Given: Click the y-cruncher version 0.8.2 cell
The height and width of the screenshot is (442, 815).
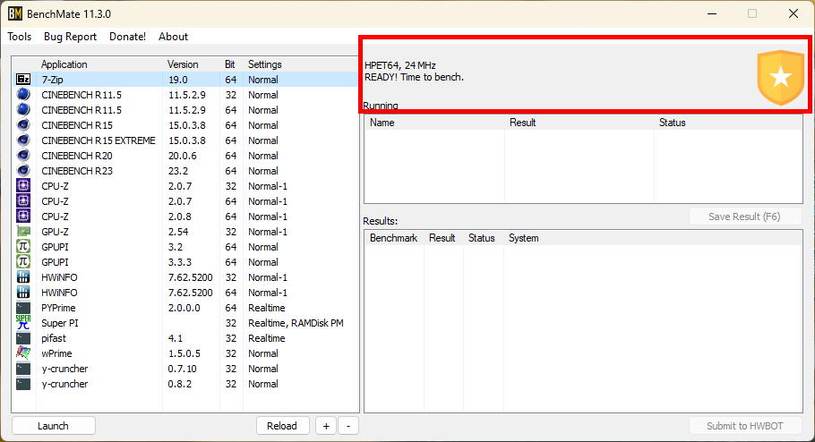Looking at the screenshot, I should tap(180, 384).
